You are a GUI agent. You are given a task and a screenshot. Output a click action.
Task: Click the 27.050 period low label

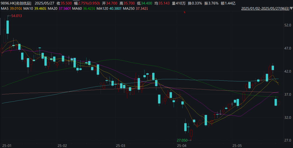[x=182, y=140]
